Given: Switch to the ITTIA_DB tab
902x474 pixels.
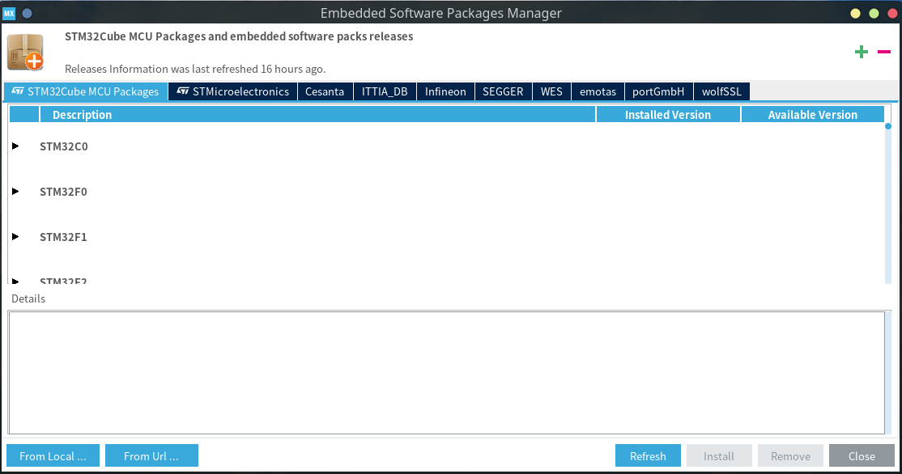Looking at the screenshot, I should [385, 91].
